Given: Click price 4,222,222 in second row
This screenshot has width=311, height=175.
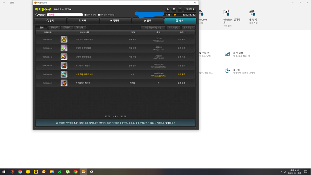Looking at the screenshot, I should pos(158,47).
